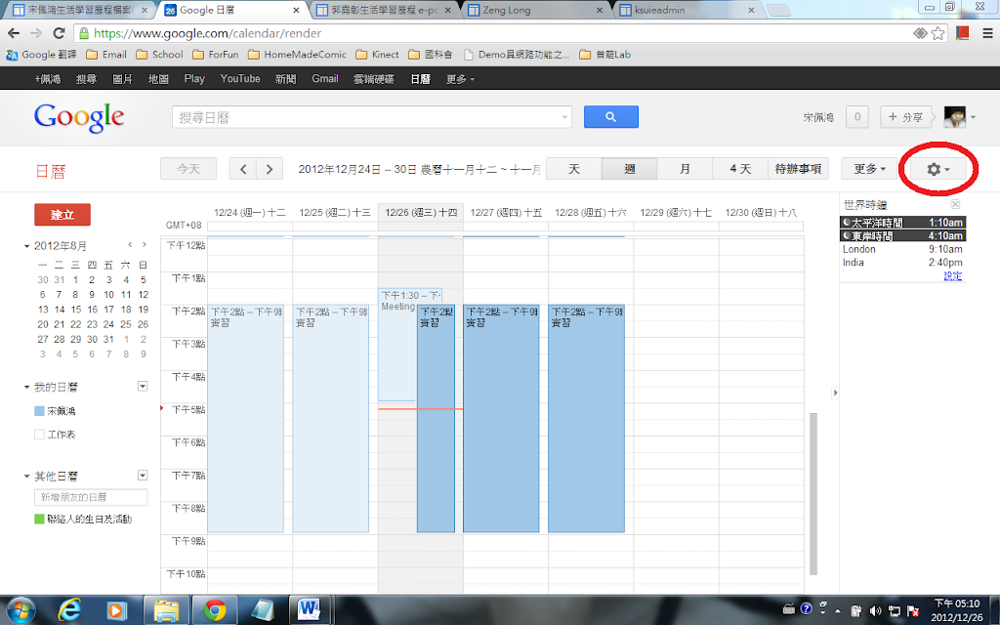1000x625 pixels.
Task: Click 今天 today button
Action: point(188,169)
